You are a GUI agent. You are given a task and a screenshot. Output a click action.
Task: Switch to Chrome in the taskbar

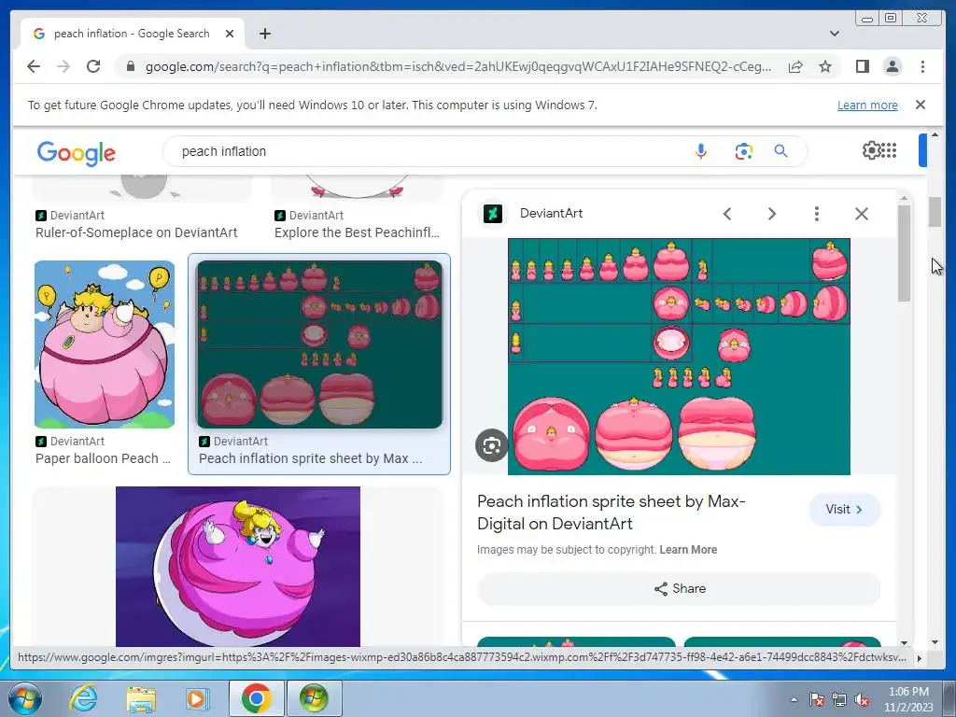pyautogui.click(x=256, y=698)
